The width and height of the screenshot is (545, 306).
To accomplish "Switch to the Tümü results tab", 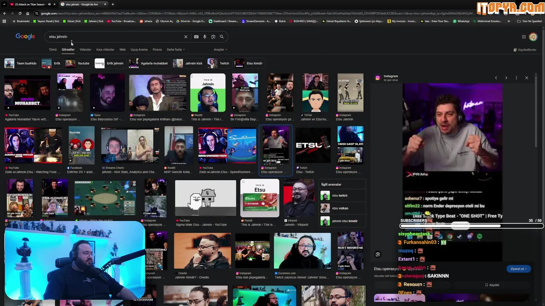I will point(52,50).
